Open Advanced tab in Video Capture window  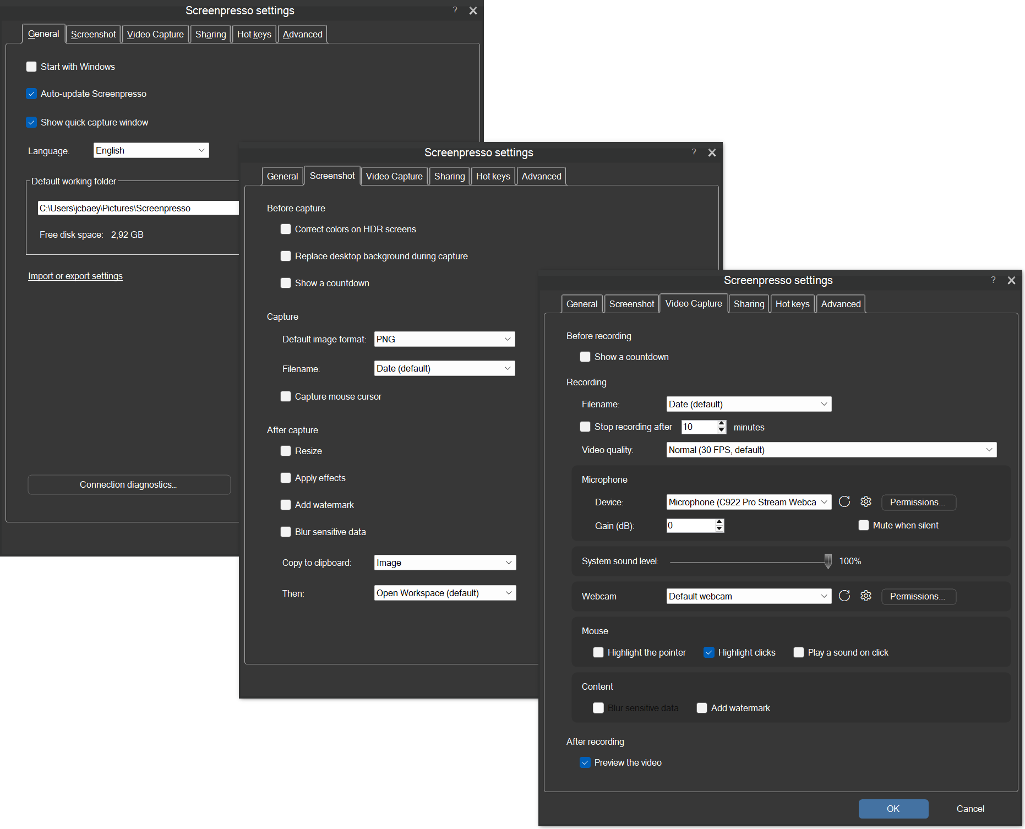click(x=841, y=304)
